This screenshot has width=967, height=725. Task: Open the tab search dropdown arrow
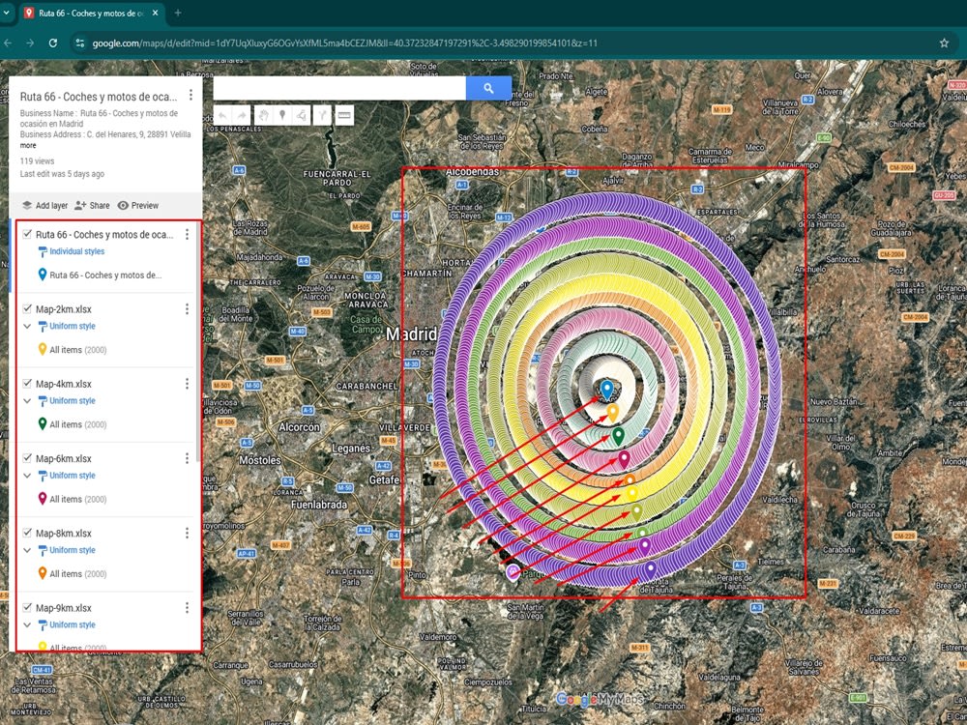6,13
